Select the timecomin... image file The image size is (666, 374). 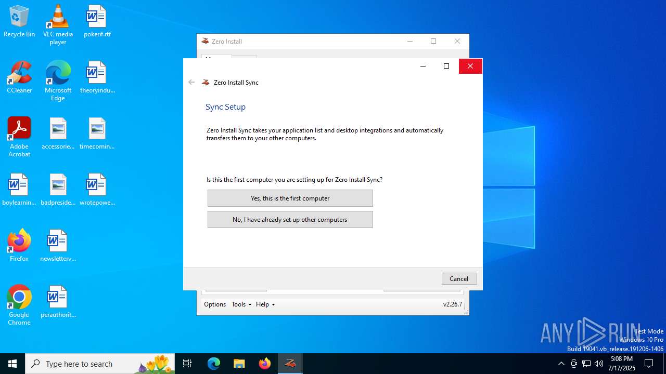[97, 133]
